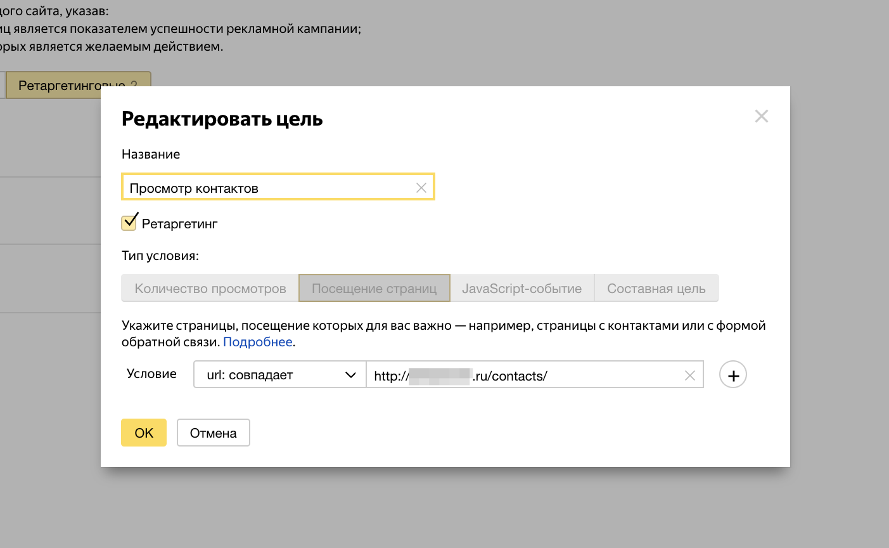Click the Редактировать цель dialog title
This screenshot has height=548, width=889.
pyautogui.click(x=222, y=119)
